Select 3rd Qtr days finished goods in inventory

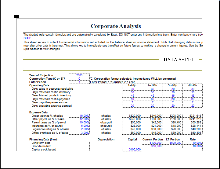(x=173, y=96)
